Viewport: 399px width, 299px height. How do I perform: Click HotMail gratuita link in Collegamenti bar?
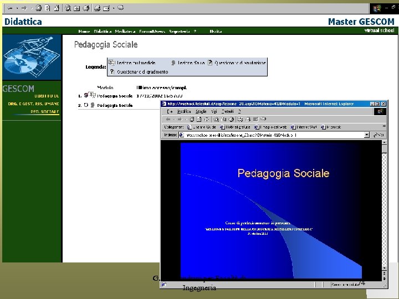pos(236,127)
